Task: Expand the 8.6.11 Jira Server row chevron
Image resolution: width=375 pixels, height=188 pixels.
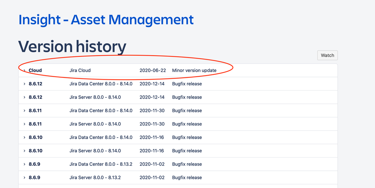Action: [24, 124]
